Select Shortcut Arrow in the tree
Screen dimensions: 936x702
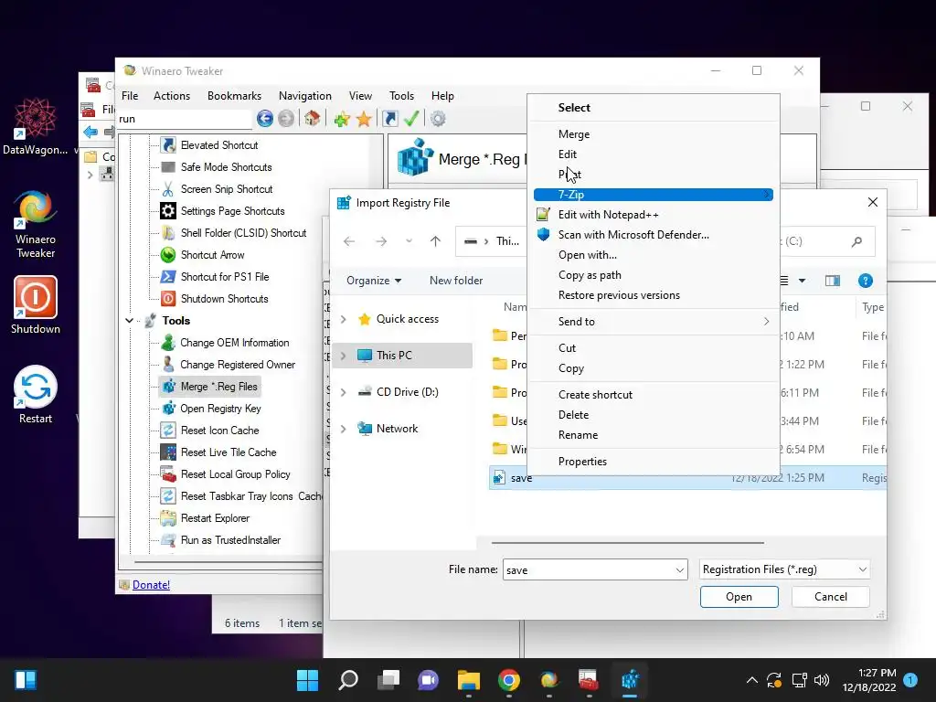tap(212, 255)
